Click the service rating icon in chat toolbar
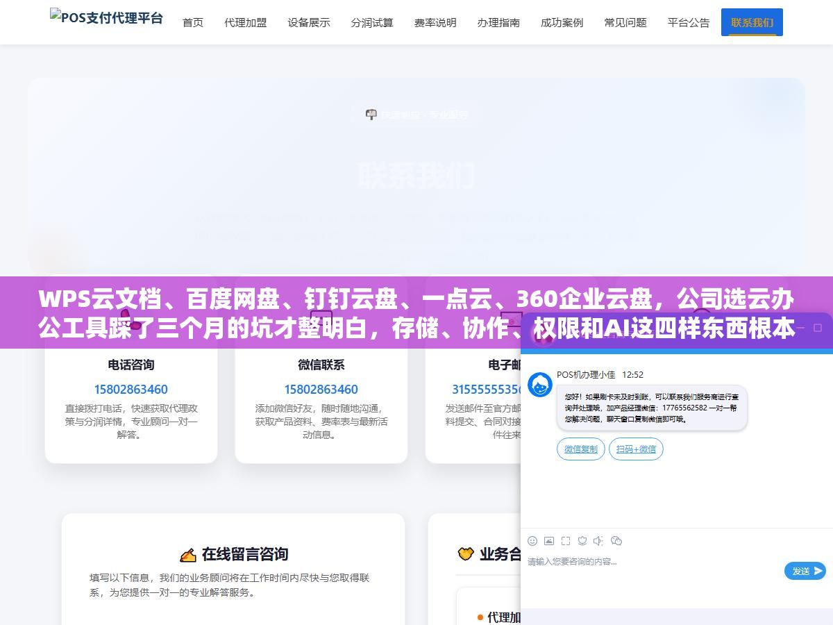 pos(582,541)
